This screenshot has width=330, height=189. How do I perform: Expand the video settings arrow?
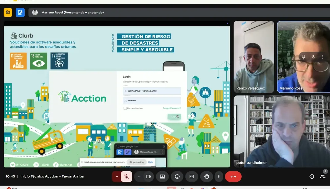point(139,176)
